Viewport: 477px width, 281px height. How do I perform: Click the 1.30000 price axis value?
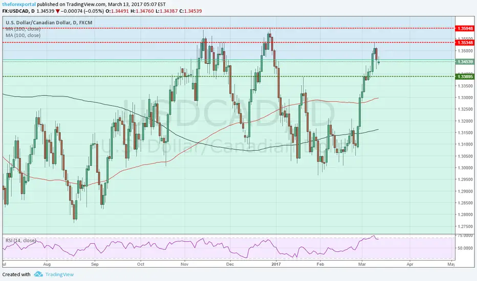pyautogui.click(x=466, y=168)
